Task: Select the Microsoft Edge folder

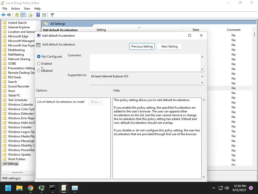Action: pos(18,36)
